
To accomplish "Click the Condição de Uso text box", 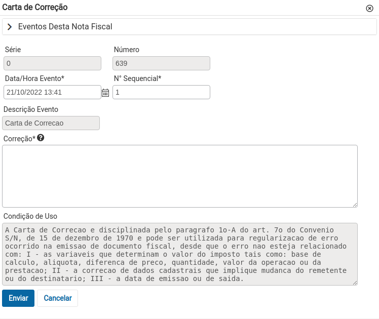I will point(180,254).
